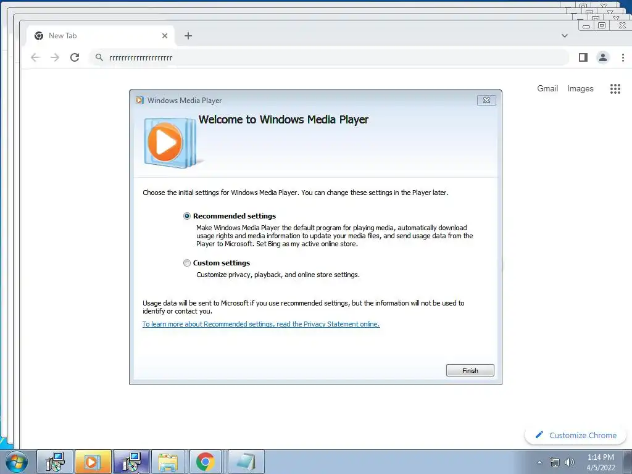Viewport: 632px width, 474px height.
Task: Close the New Tab in Chrome
Action: pos(164,36)
